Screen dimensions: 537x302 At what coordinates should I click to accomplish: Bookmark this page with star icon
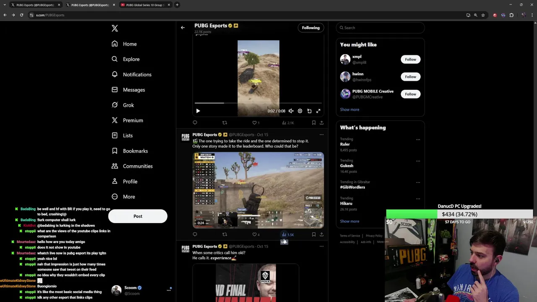483,15
